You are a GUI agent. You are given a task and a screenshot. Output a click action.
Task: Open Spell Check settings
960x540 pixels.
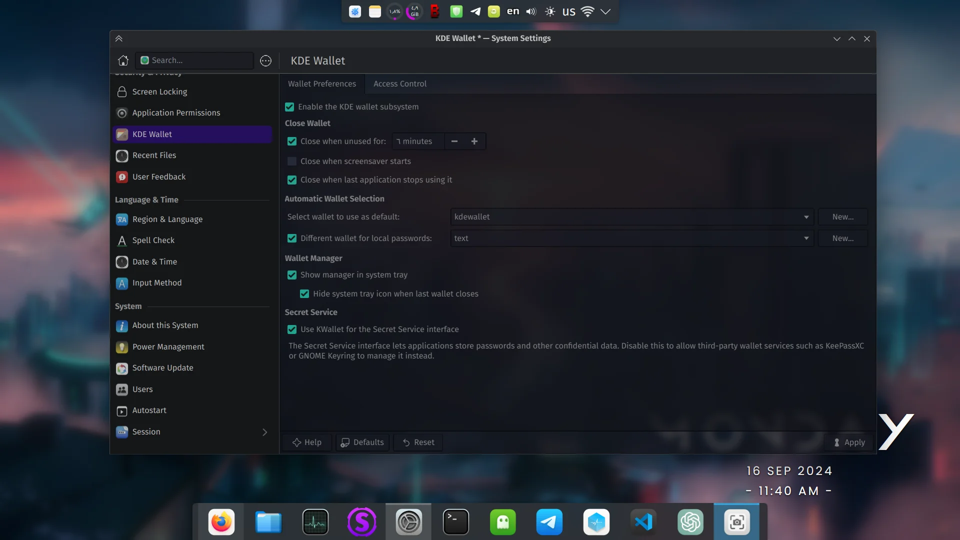coord(192,240)
